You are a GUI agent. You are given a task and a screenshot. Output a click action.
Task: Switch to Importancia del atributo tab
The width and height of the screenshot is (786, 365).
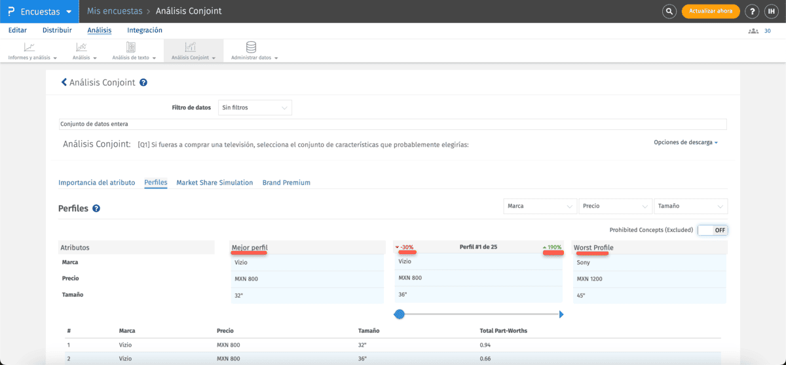click(96, 183)
